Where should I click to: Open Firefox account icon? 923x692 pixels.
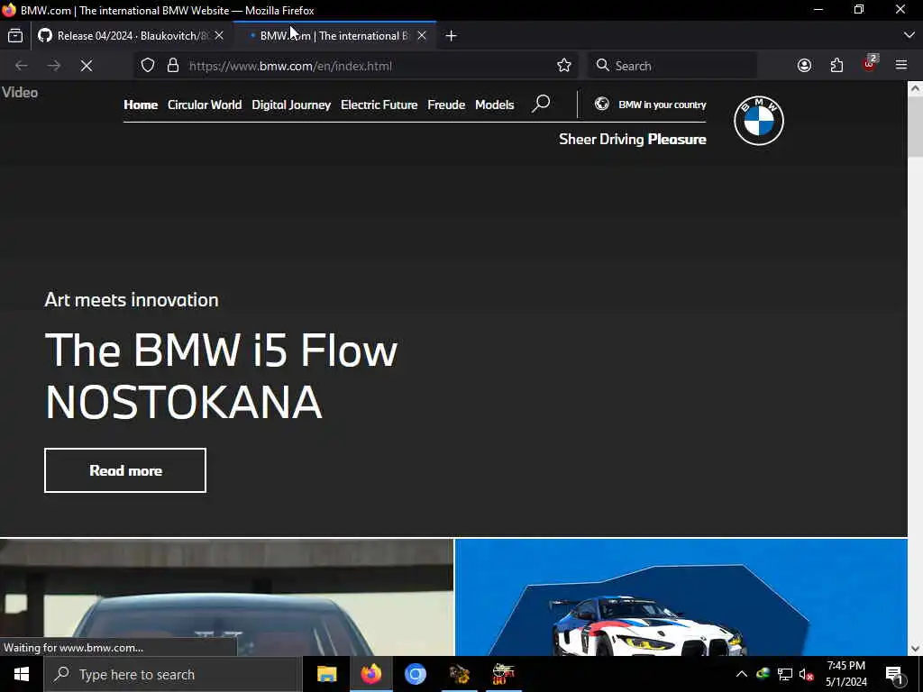[804, 65]
